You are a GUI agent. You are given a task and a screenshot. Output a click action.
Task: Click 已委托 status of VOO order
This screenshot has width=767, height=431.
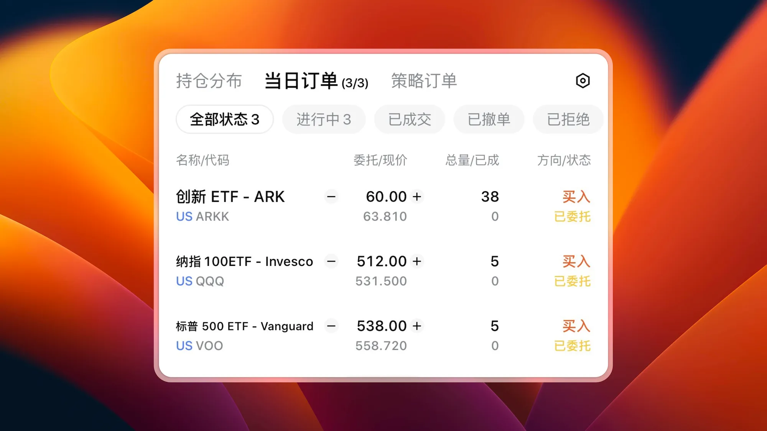572,346
